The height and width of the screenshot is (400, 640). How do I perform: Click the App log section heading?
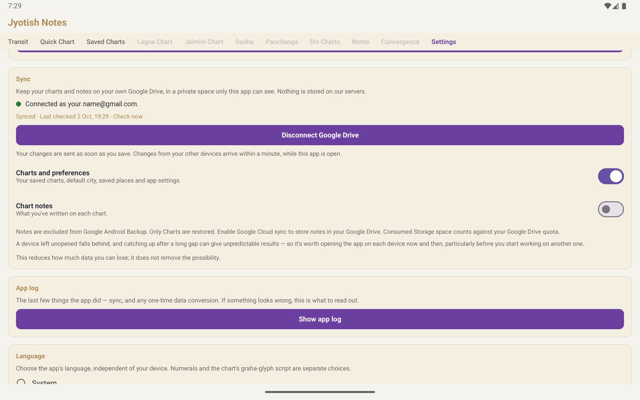coord(27,288)
